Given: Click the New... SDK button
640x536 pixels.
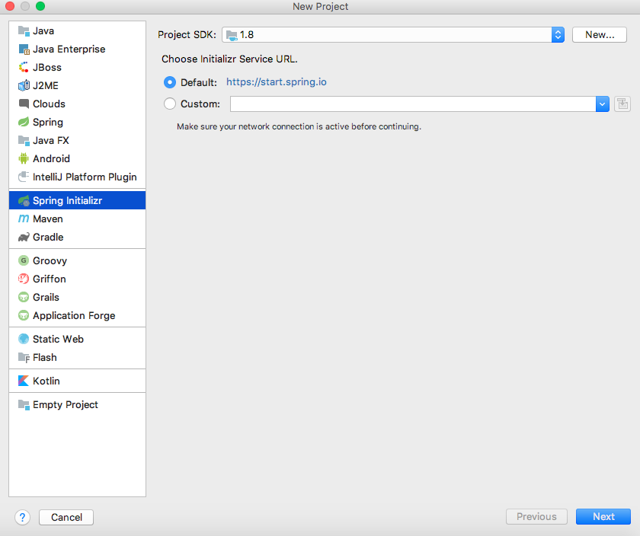Looking at the screenshot, I should point(600,35).
